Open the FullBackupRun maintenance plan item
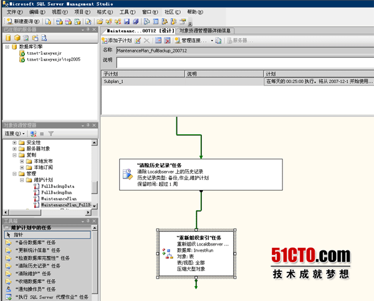Viewport: 374px width, 301px height. tap(62, 192)
